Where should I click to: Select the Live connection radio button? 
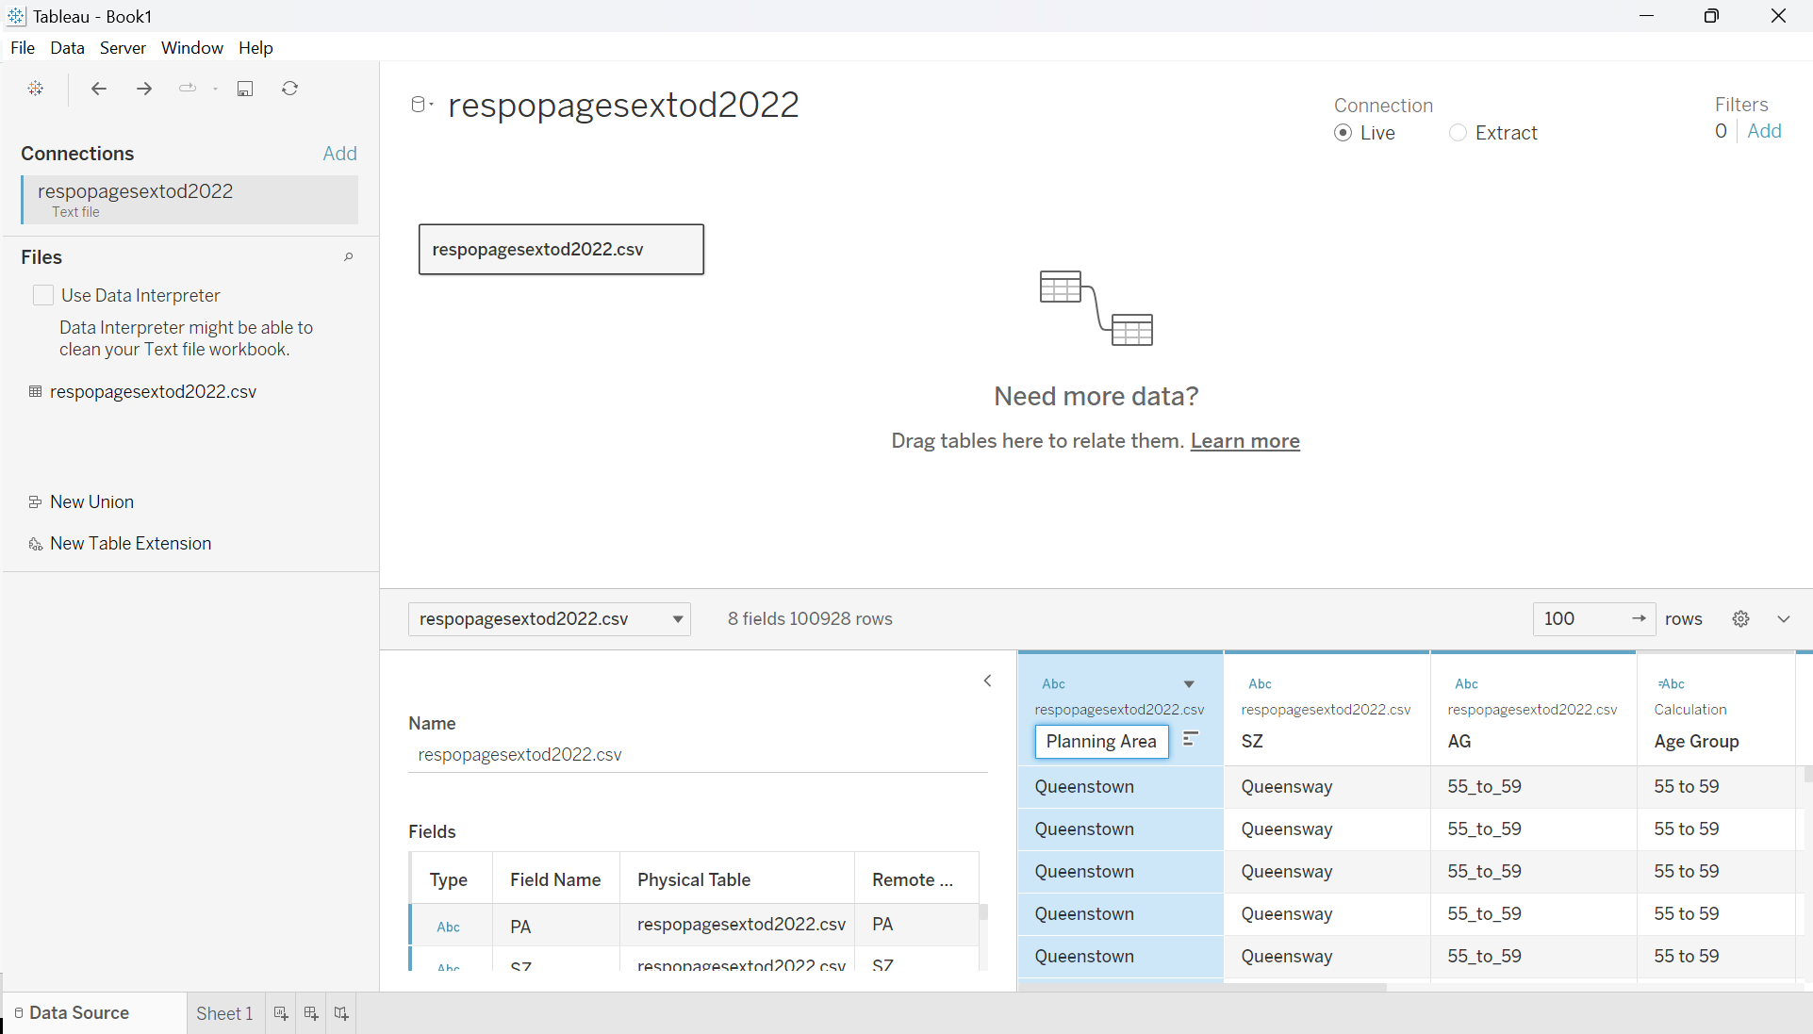[x=1343, y=133]
